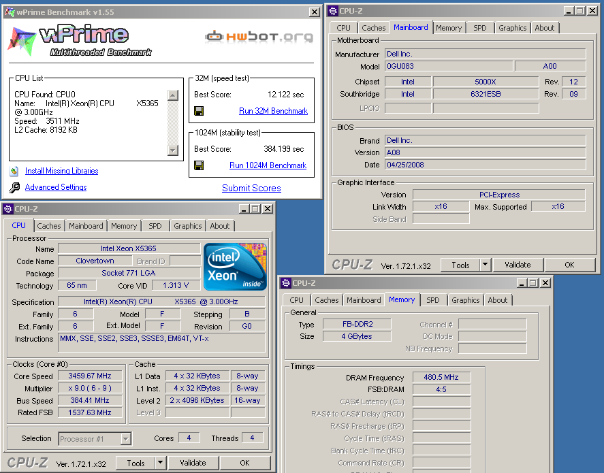Image resolution: width=604 pixels, height=473 pixels.
Task: Open Caches tab in Memory window
Action: coord(326,300)
